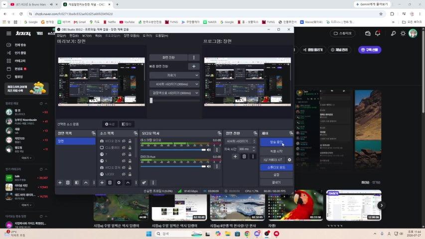Click the 설정 button in controls
The image size is (425, 239).
276,175
